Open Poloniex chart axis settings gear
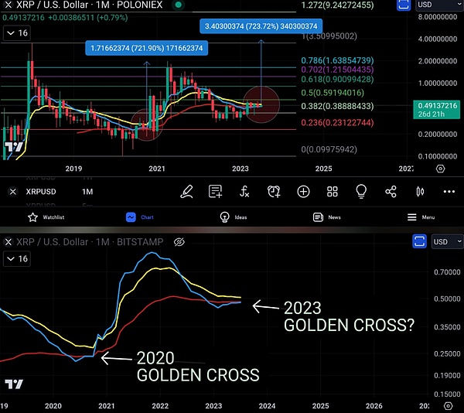 [440, 169]
